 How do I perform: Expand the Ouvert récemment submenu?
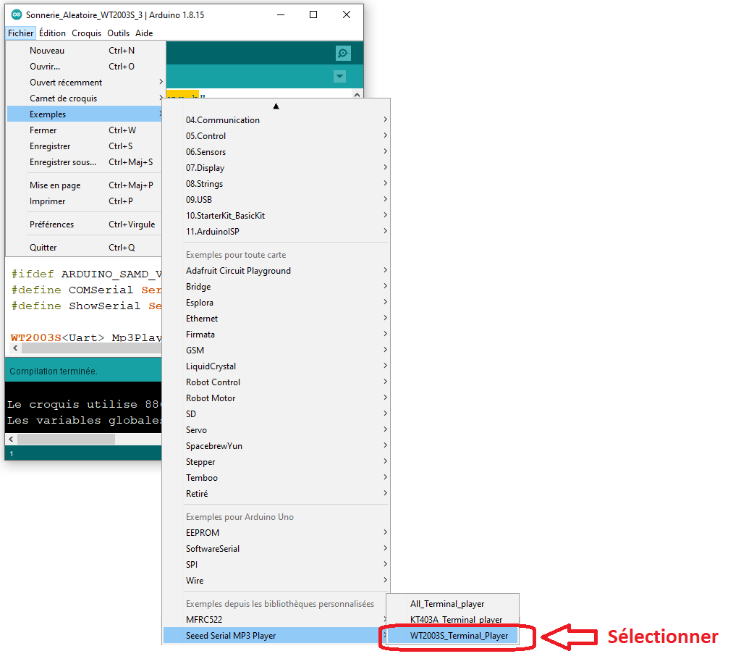tap(85, 83)
